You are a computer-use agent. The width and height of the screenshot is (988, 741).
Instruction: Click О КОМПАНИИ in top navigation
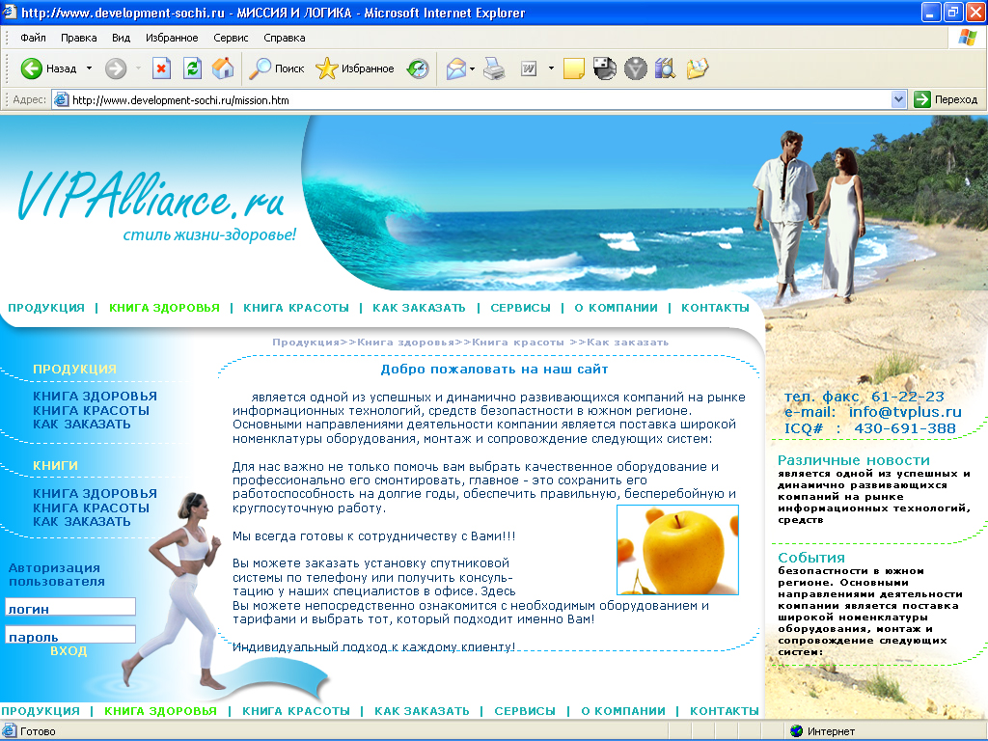pos(617,308)
